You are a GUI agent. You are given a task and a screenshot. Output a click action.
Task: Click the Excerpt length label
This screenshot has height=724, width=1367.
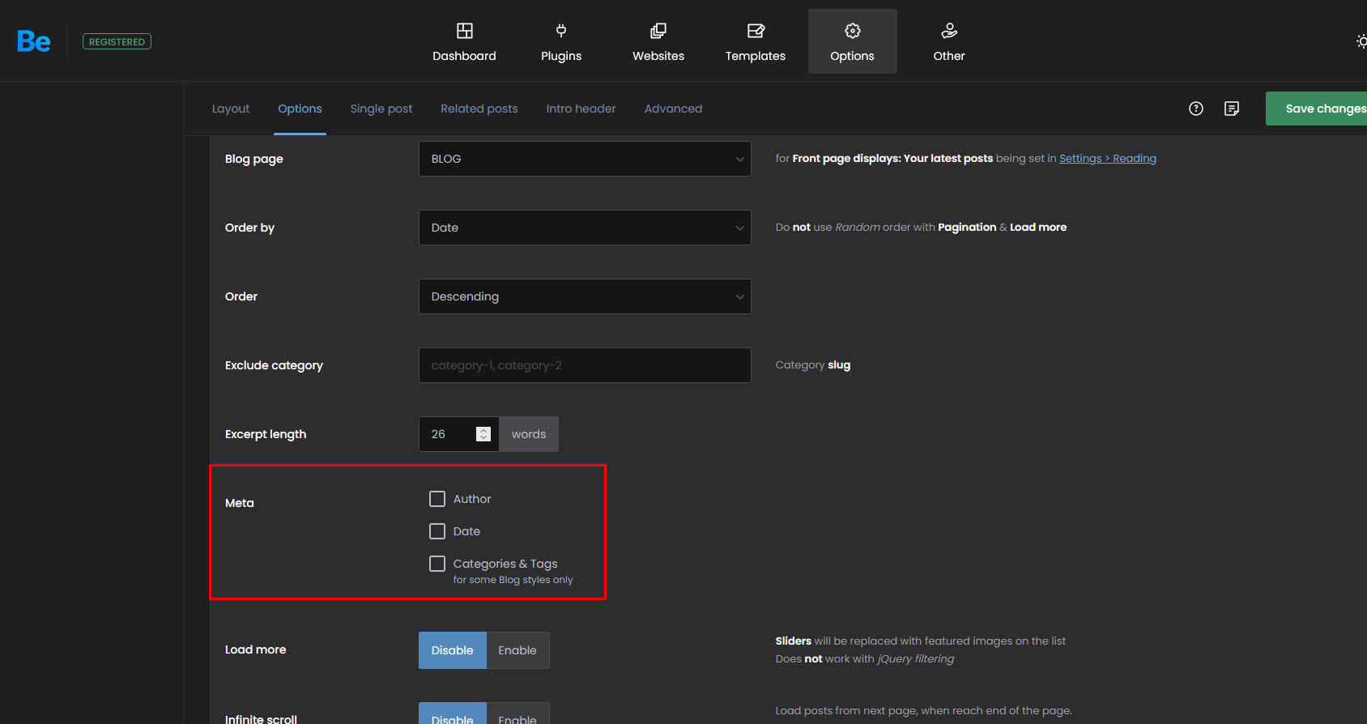pos(266,434)
